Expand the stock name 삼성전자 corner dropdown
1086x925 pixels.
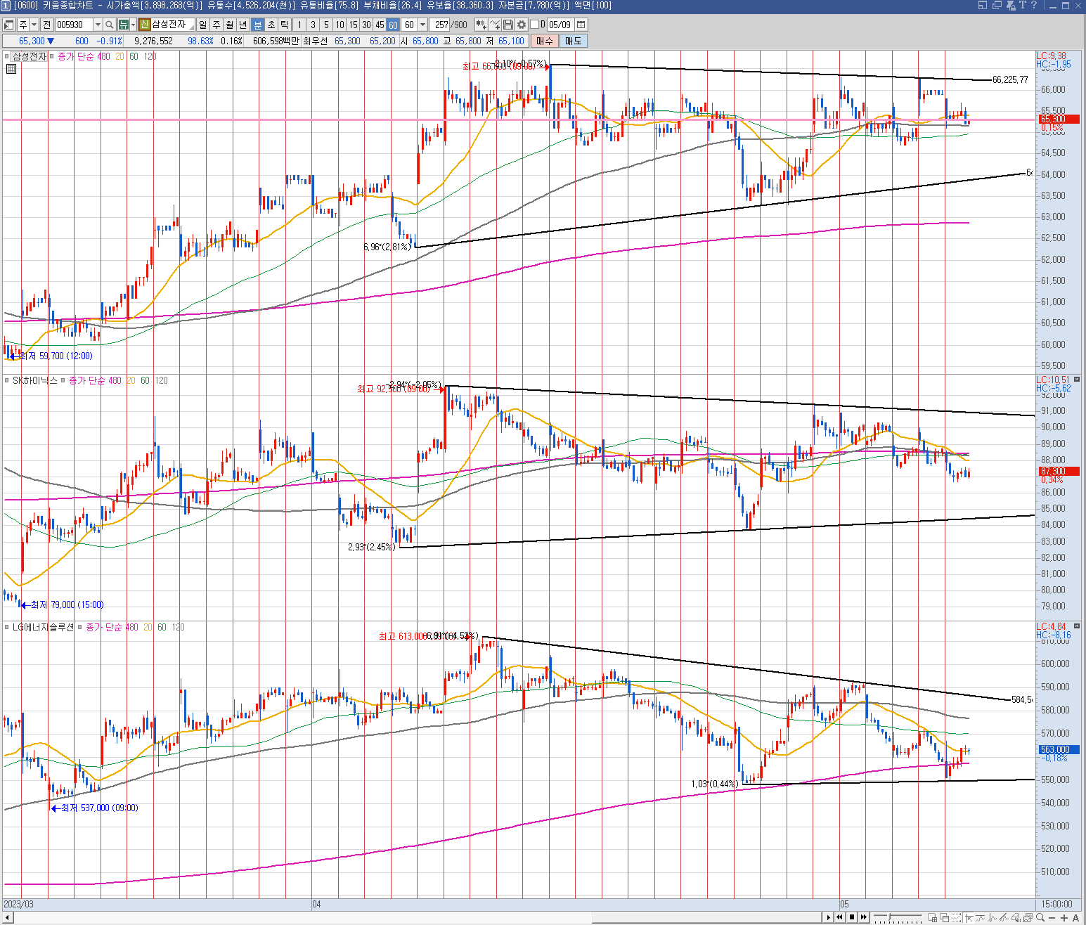[191, 27]
